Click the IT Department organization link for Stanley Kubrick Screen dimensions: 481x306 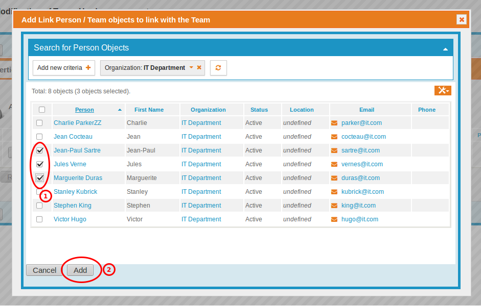click(201, 191)
